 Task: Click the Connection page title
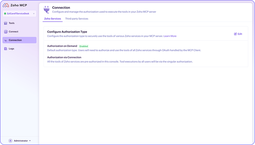61,8
